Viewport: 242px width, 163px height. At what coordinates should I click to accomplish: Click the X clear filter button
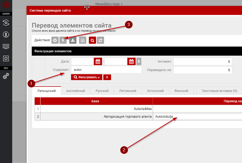pyautogui.click(x=107, y=77)
